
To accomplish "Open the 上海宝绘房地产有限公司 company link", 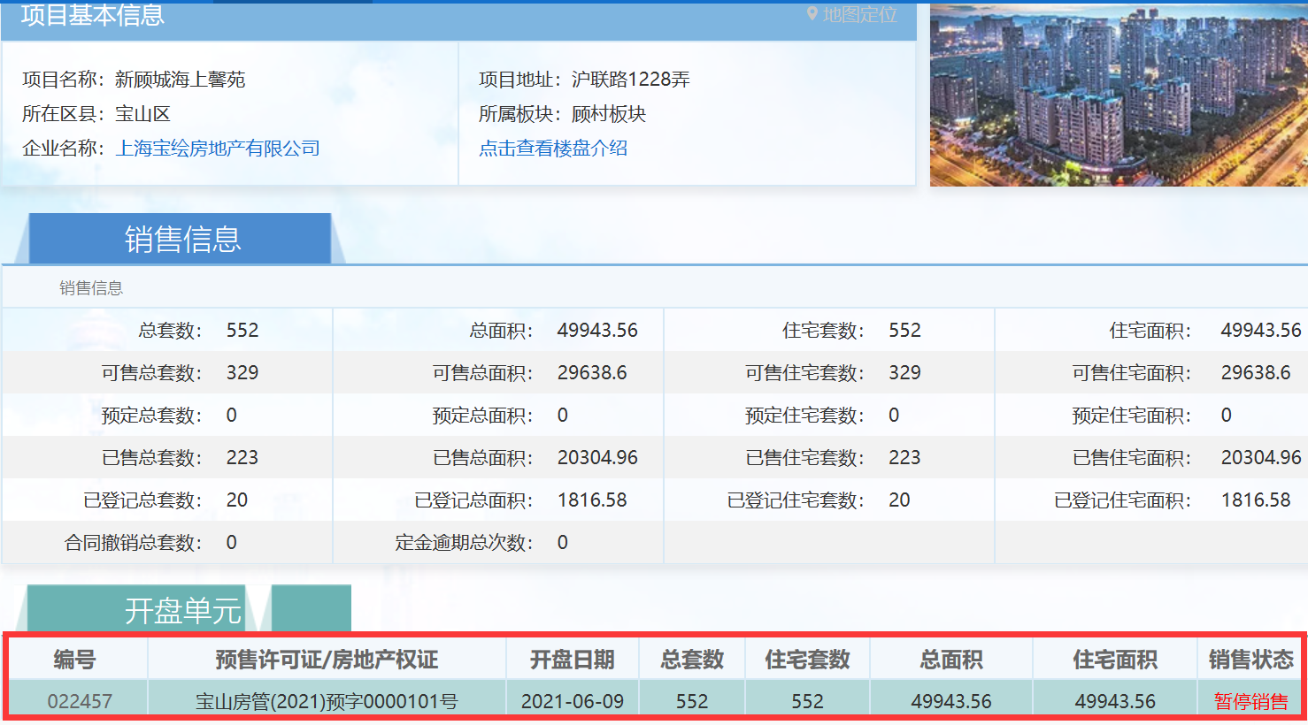I will click(218, 149).
